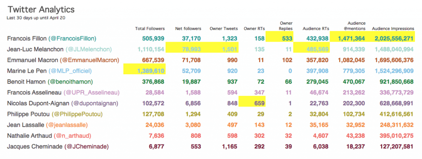
Task: Click the Twitter Analytics title
Action: (41, 9)
